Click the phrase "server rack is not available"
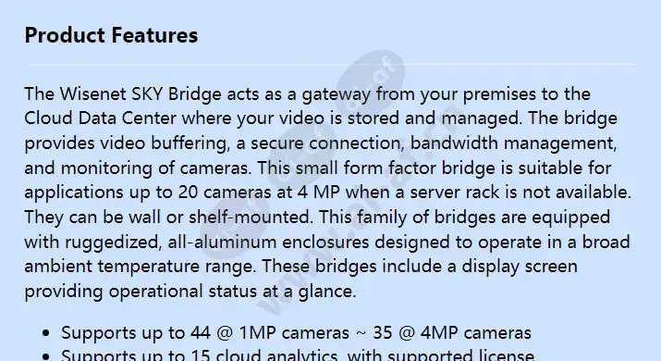The width and height of the screenshot is (661, 361). point(520,193)
